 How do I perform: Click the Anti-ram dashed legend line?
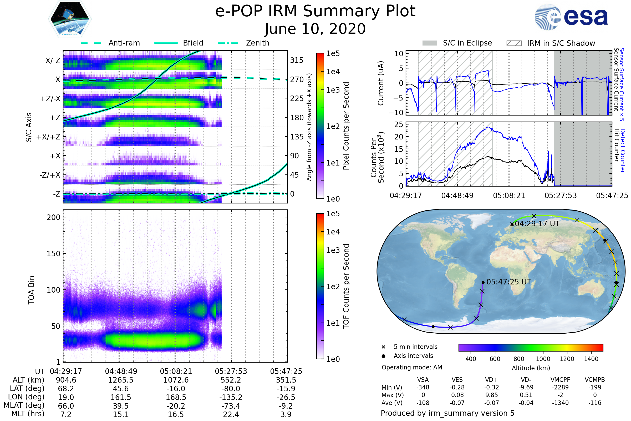pyautogui.click(x=91, y=43)
